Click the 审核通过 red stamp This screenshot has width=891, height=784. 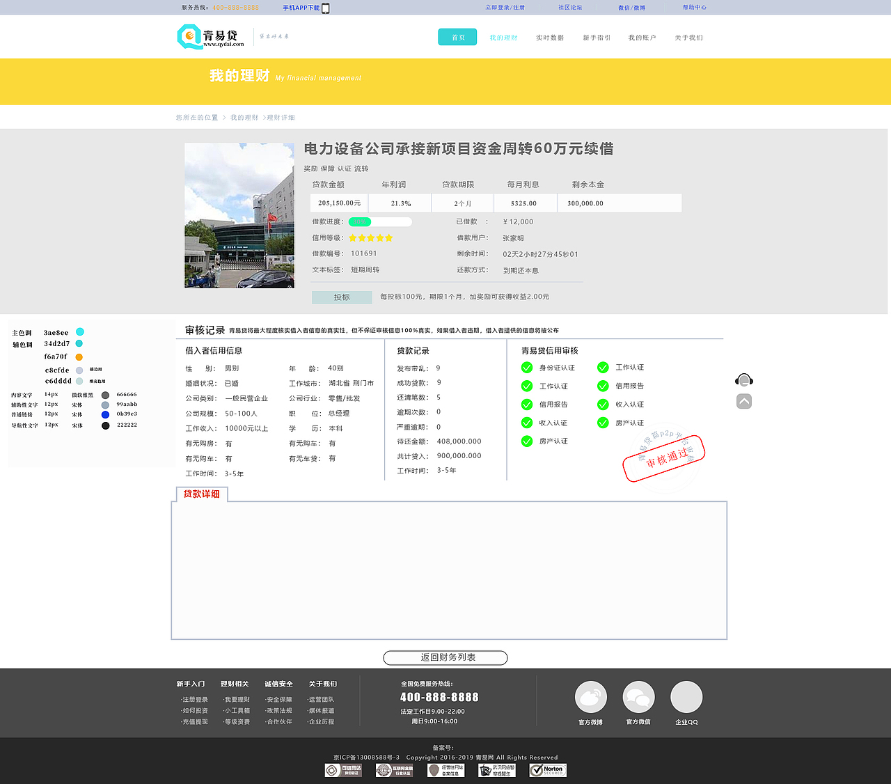click(663, 458)
